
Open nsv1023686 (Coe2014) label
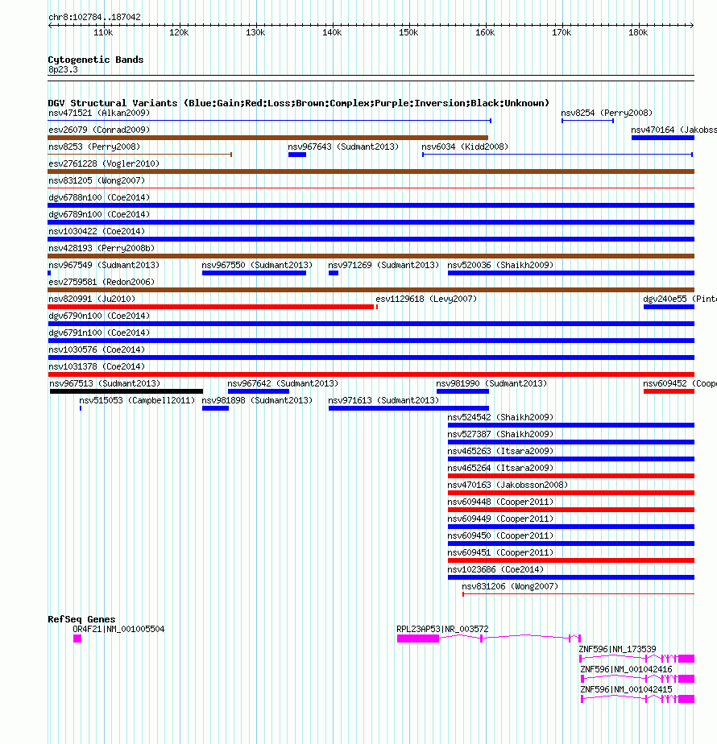[x=495, y=569]
